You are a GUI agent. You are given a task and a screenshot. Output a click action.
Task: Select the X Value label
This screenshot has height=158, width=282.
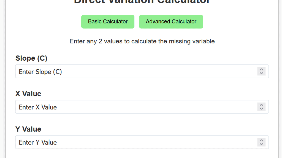coord(28,94)
